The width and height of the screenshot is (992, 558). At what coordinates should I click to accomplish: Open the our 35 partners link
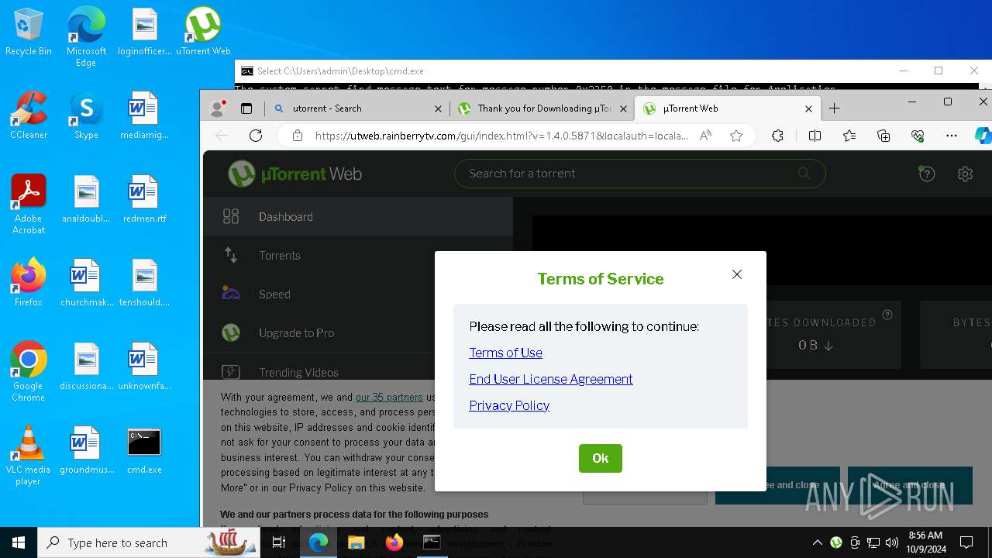coord(389,397)
